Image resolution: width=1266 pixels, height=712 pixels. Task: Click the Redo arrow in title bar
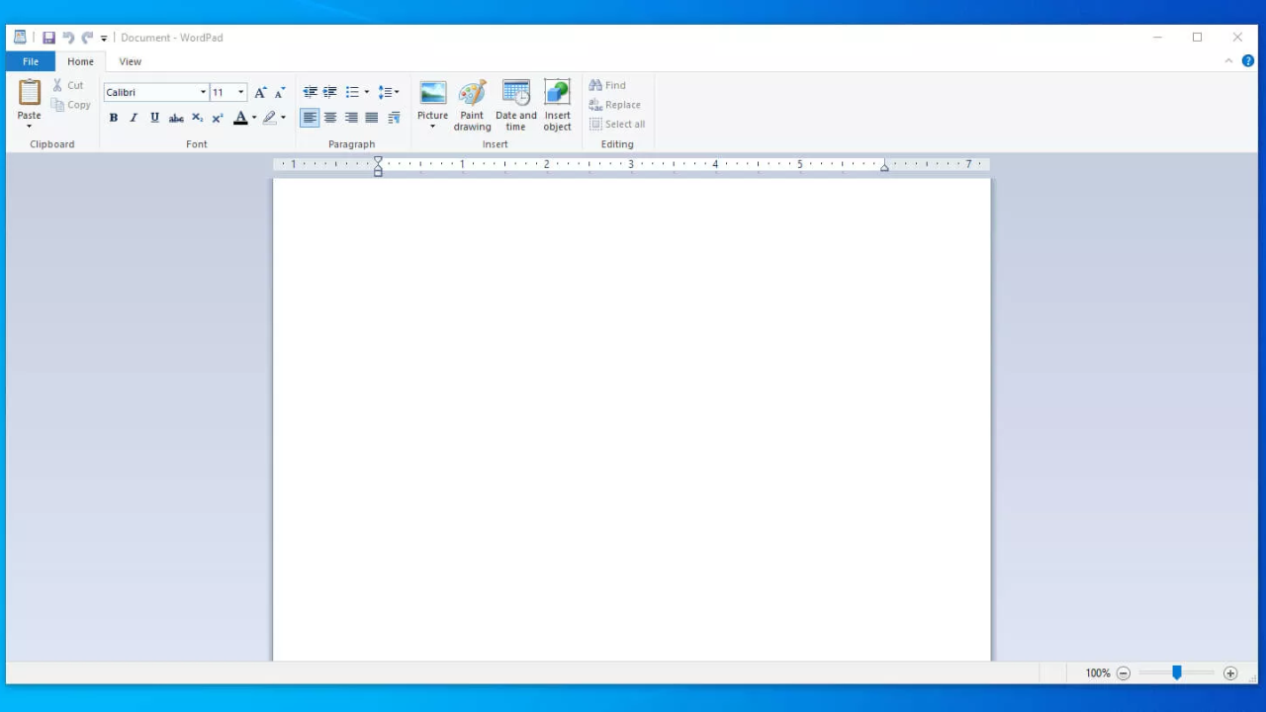[x=87, y=38]
